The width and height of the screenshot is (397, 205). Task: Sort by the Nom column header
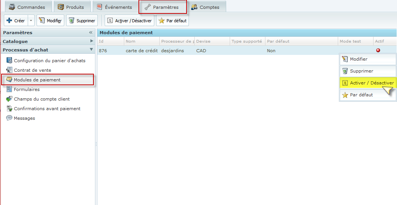(142, 41)
